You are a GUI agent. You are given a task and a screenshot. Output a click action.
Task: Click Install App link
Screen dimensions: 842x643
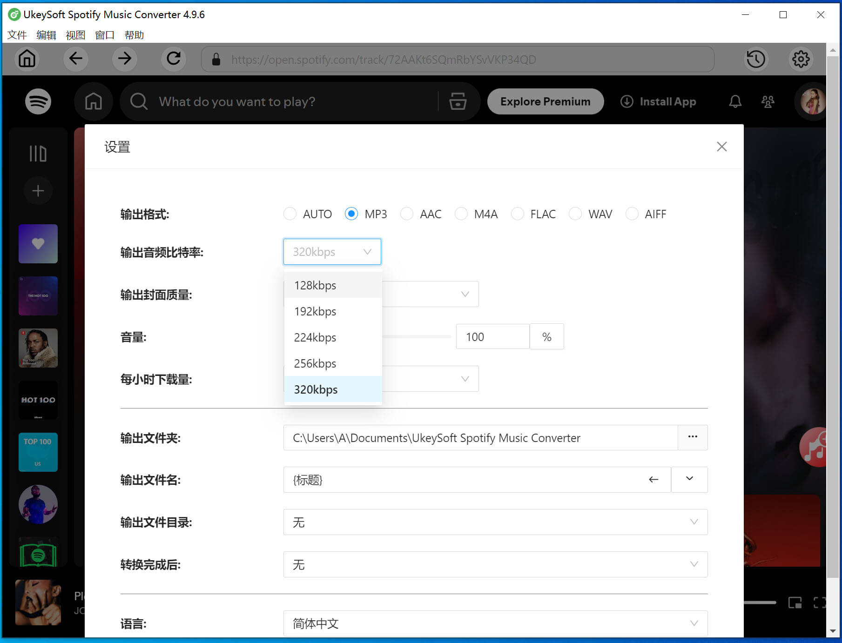(658, 101)
